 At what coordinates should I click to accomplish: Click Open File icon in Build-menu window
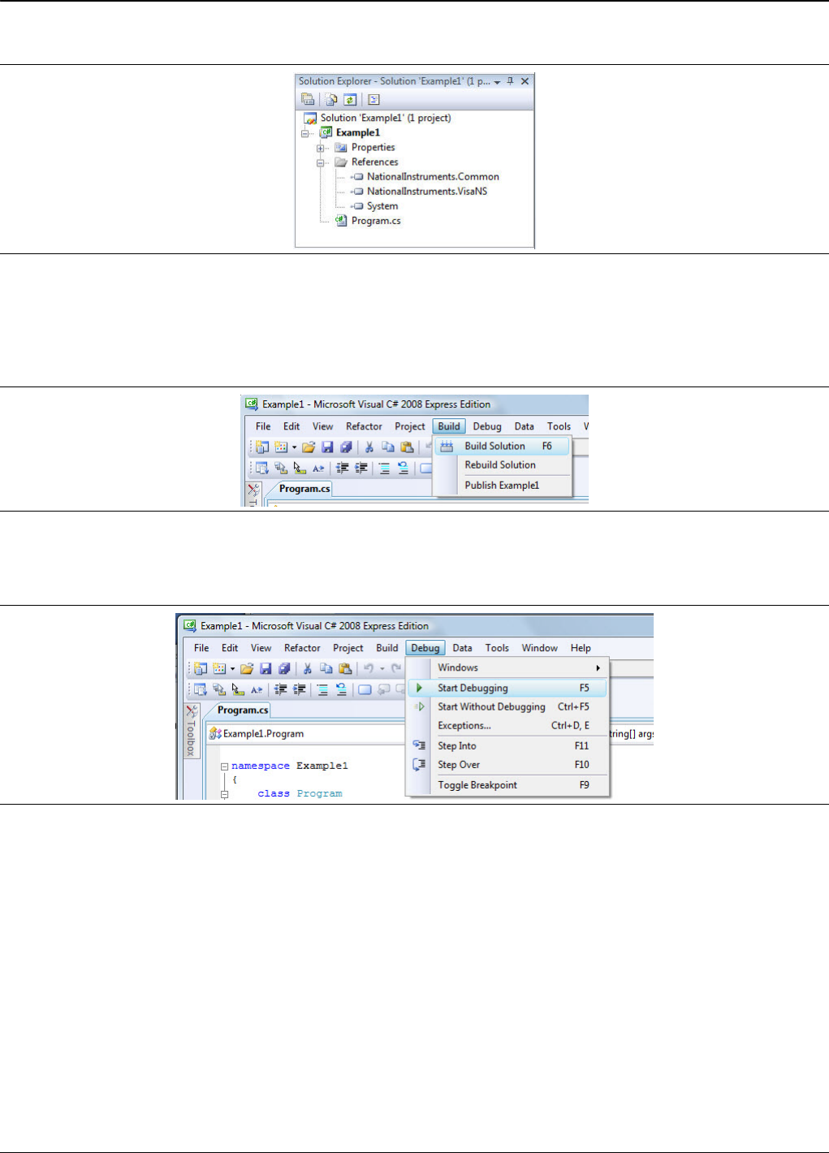point(309,447)
